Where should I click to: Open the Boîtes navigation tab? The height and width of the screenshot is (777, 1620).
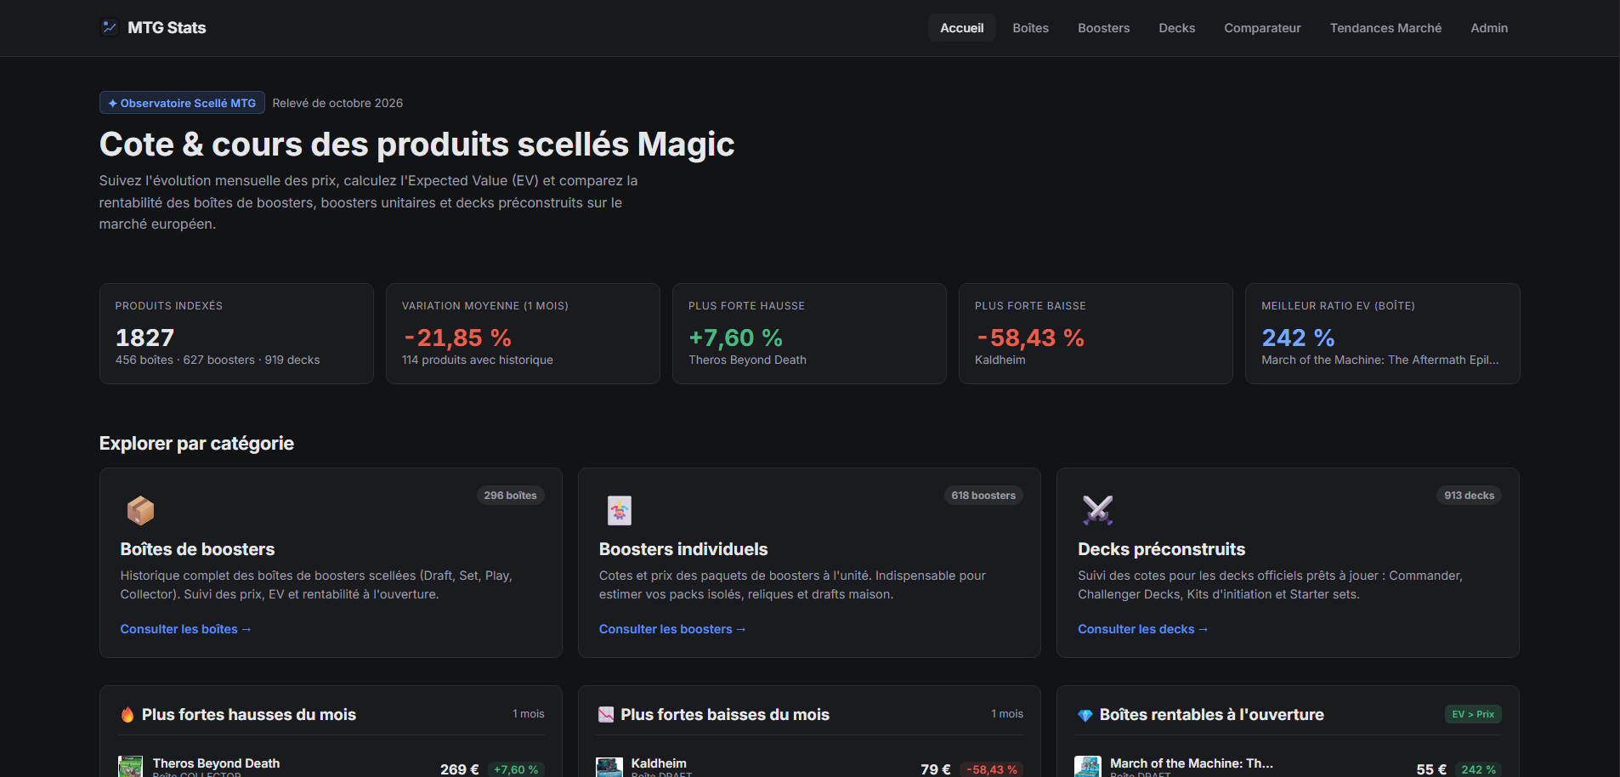coord(1030,28)
